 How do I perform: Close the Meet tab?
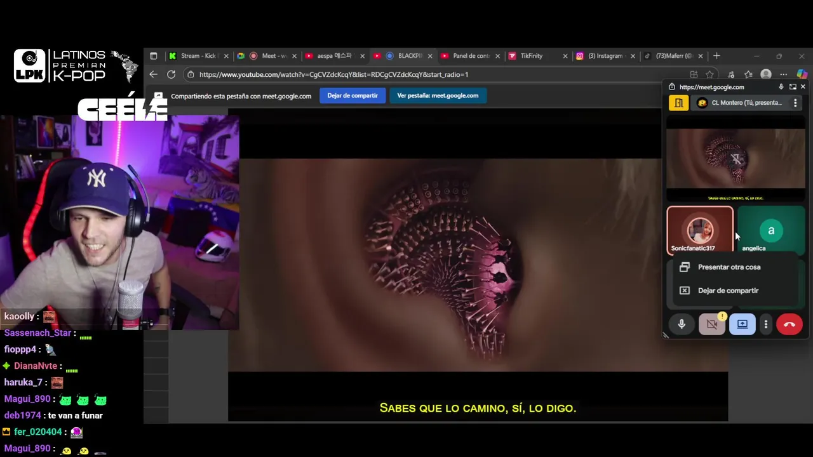pyautogui.click(x=294, y=56)
